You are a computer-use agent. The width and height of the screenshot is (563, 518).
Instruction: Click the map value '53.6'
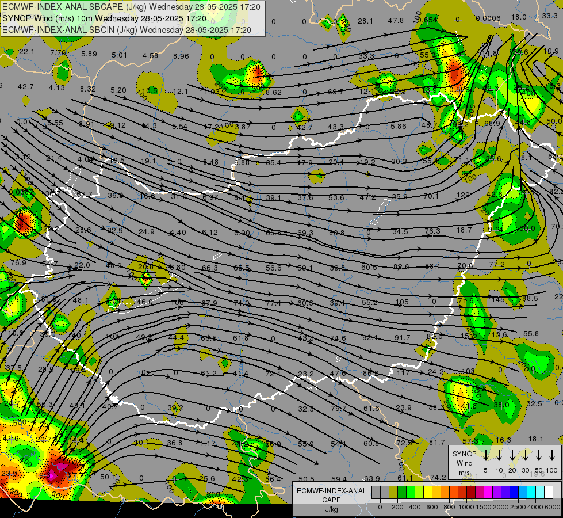point(336,198)
